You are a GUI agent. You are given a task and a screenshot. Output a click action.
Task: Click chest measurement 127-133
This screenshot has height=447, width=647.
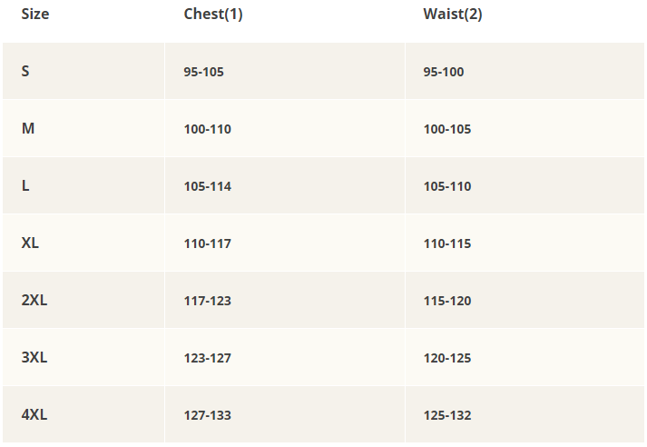208,415
